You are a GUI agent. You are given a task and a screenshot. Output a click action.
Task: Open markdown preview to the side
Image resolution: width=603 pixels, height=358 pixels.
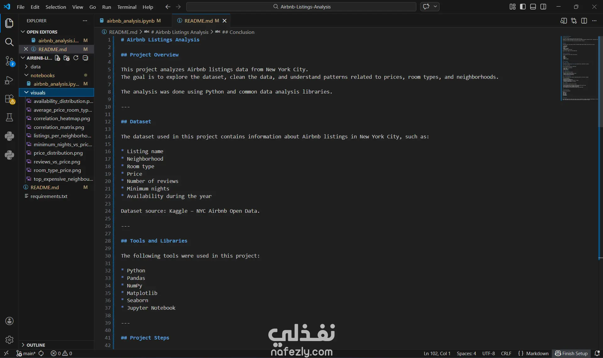click(563, 21)
